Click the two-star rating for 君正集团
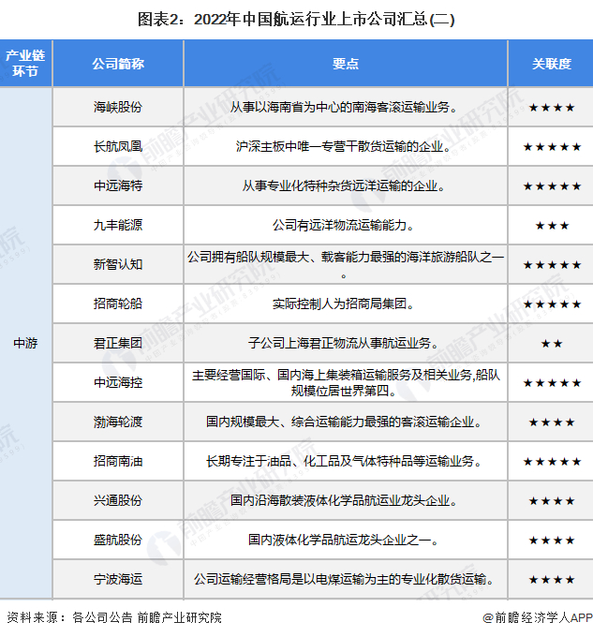Viewport: 593px width, 637px height. pos(552,344)
